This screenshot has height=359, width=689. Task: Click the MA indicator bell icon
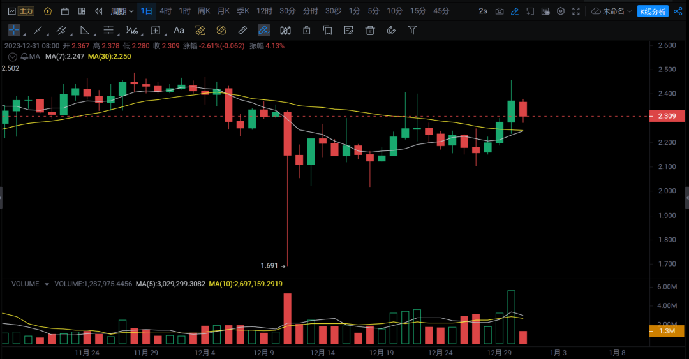(x=25, y=57)
